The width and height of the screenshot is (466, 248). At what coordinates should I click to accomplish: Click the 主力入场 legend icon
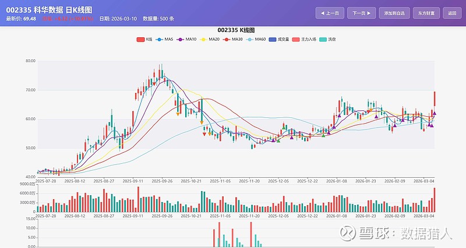(x=295, y=39)
